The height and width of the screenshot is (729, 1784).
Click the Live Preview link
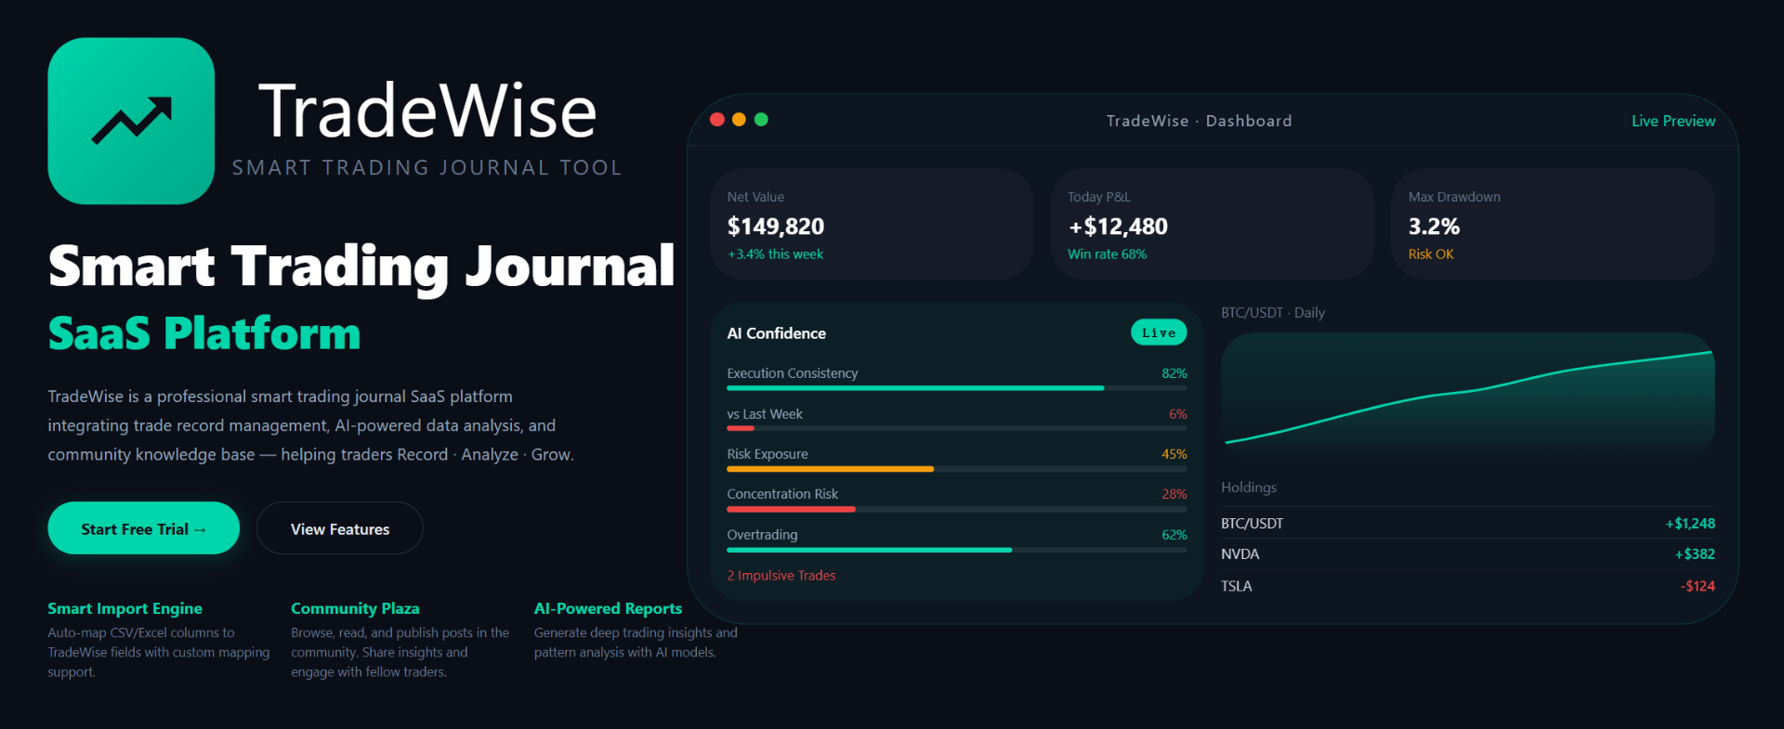click(x=1673, y=121)
